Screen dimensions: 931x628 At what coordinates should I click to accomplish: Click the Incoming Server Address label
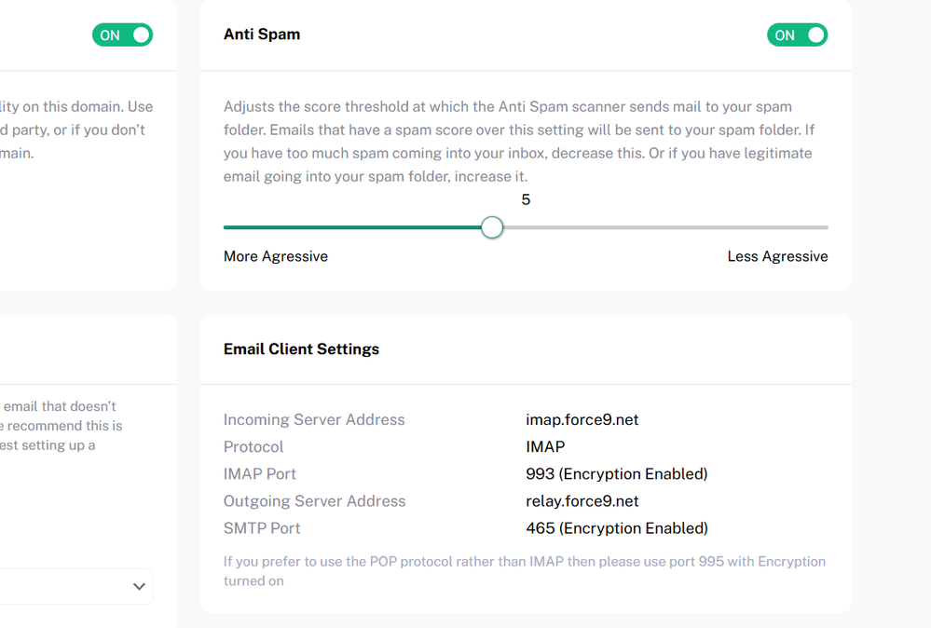click(314, 420)
